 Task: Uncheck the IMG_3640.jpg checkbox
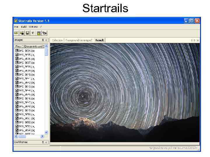[17, 74]
